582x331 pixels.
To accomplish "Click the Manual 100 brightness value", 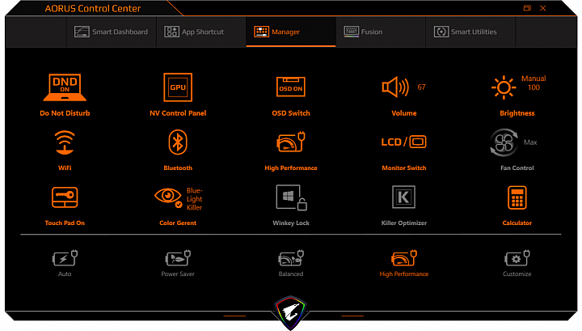I will [533, 83].
